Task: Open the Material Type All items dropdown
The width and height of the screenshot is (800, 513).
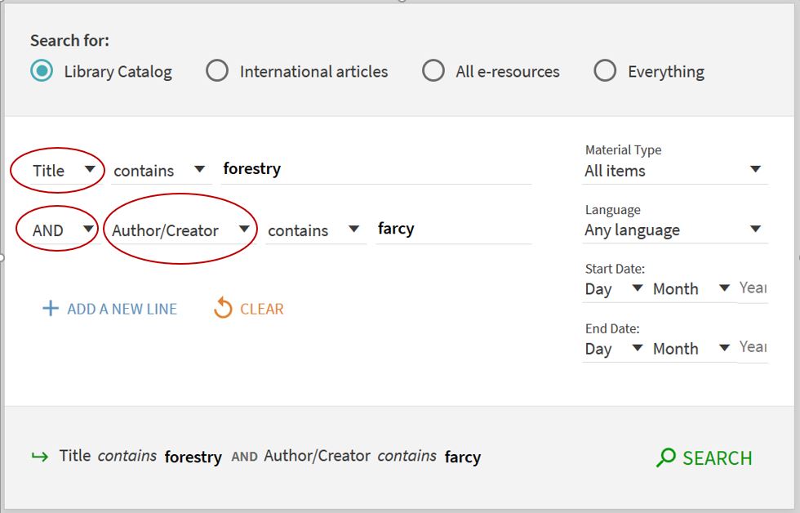Action: (x=673, y=171)
